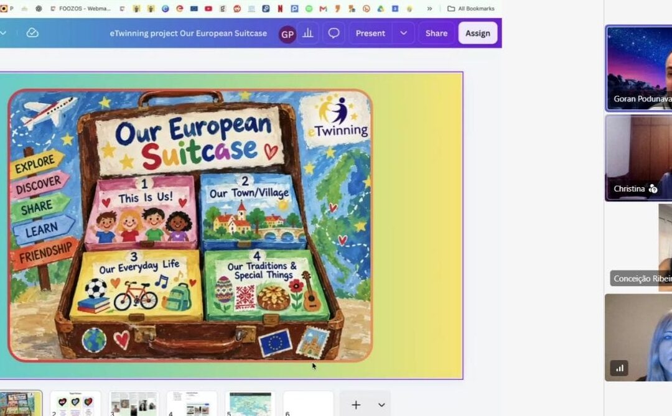This screenshot has height=416, width=672.
Task: Expand the add page options chevron
Action: (x=381, y=405)
